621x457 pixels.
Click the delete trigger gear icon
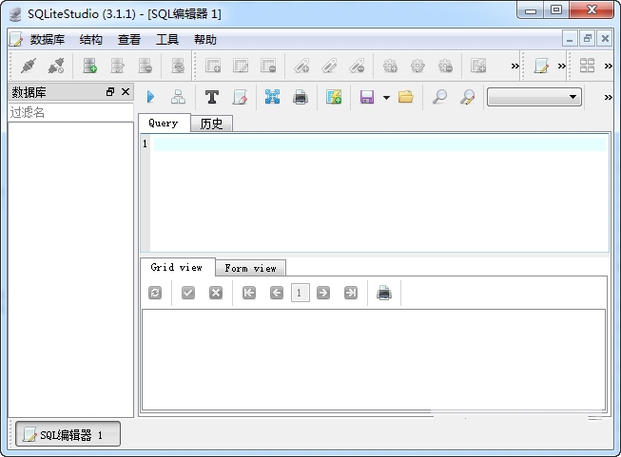[x=446, y=66]
